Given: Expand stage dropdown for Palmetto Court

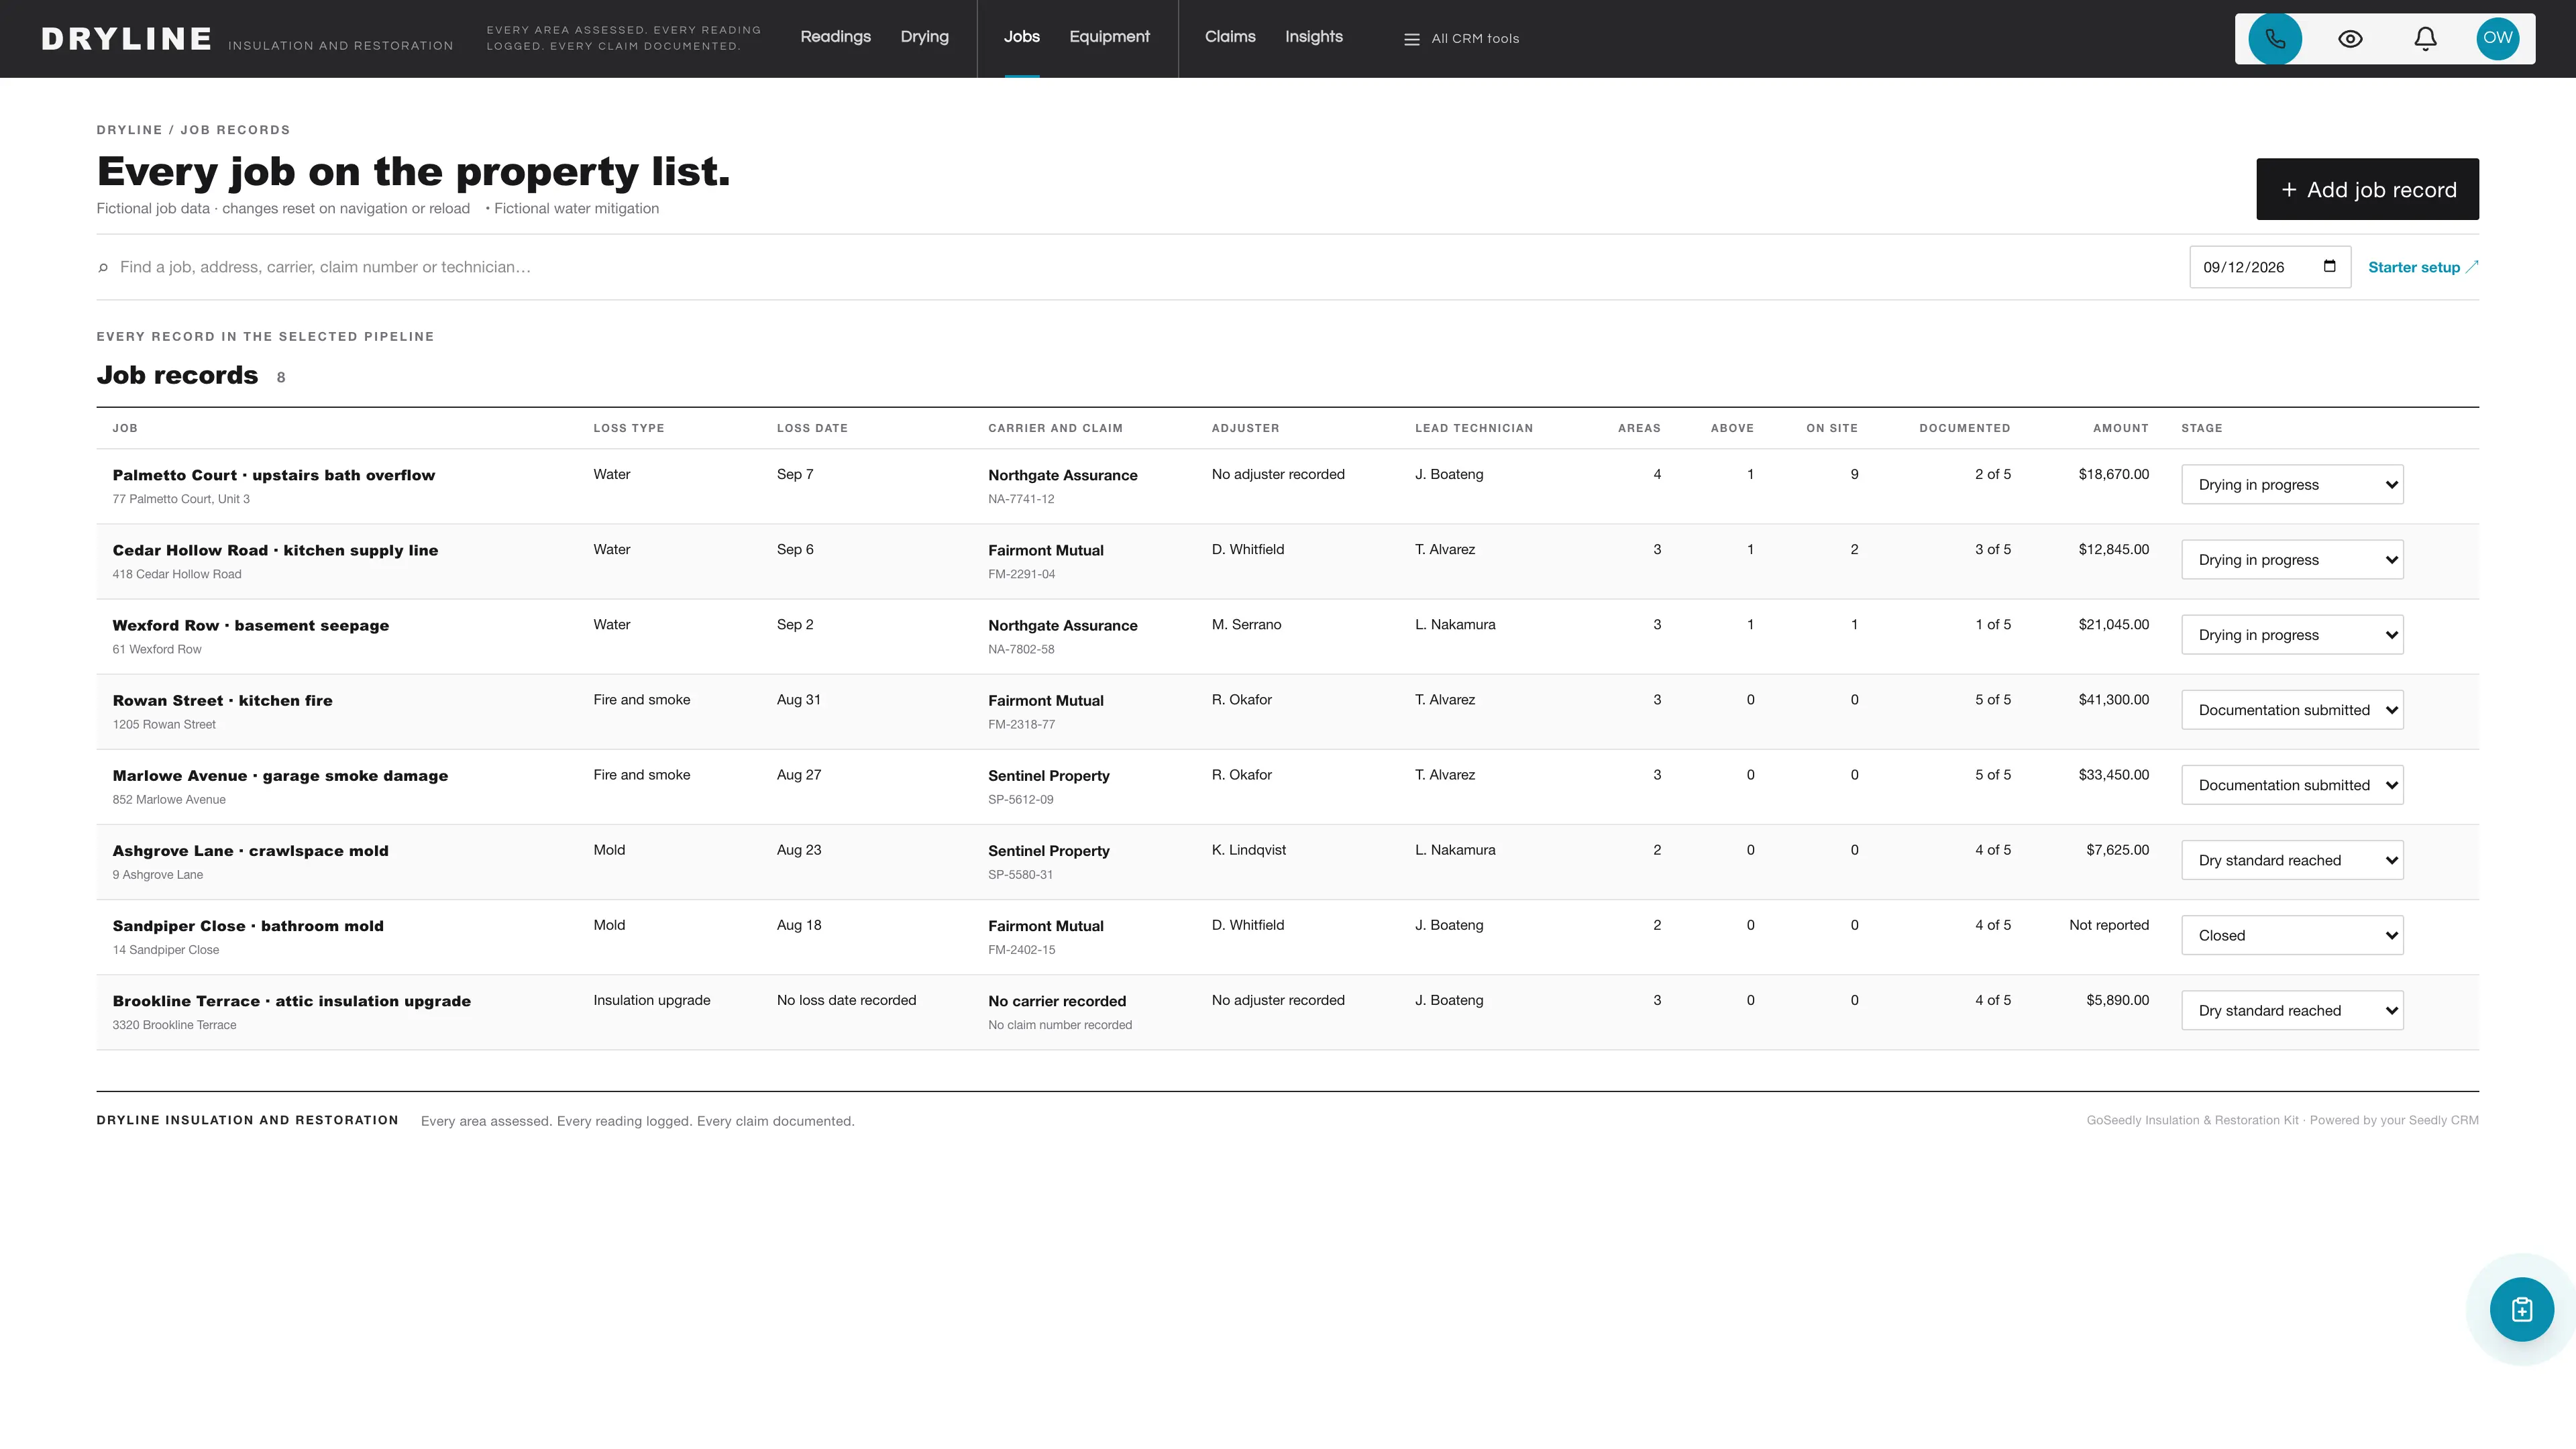Looking at the screenshot, I should click(2292, 485).
